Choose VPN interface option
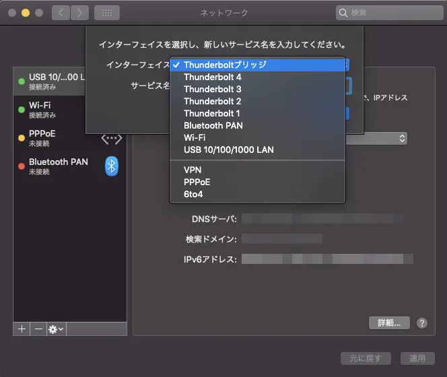Image resolution: width=447 pixels, height=377 pixels. click(257, 170)
